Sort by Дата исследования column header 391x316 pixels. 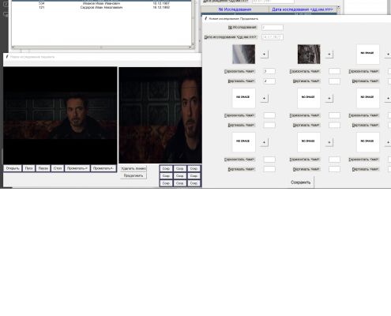(x=303, y=9)
